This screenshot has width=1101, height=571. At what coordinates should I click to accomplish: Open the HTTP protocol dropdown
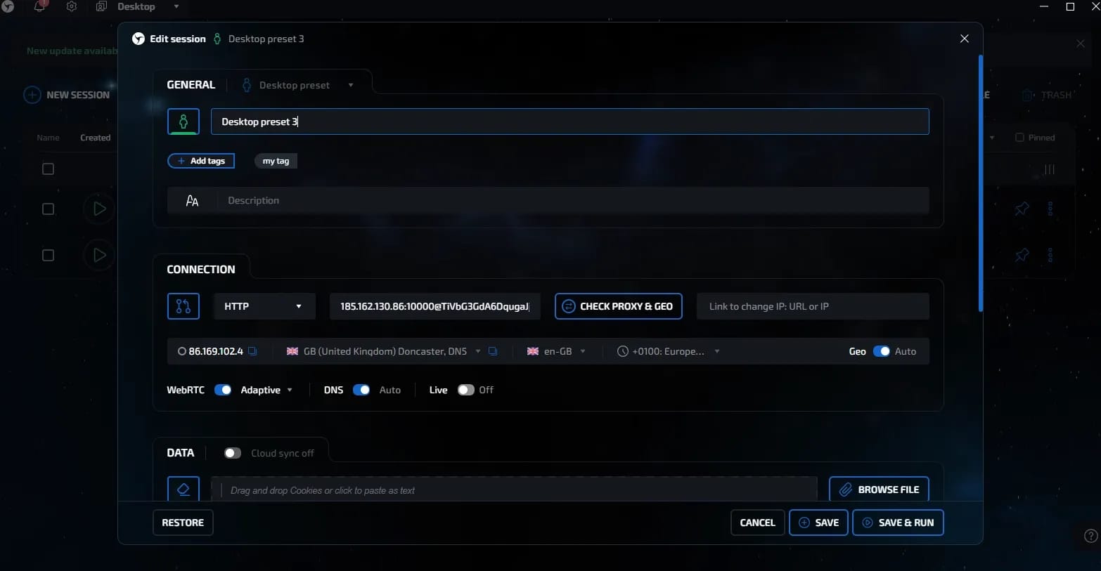click(x=264, y=306)
